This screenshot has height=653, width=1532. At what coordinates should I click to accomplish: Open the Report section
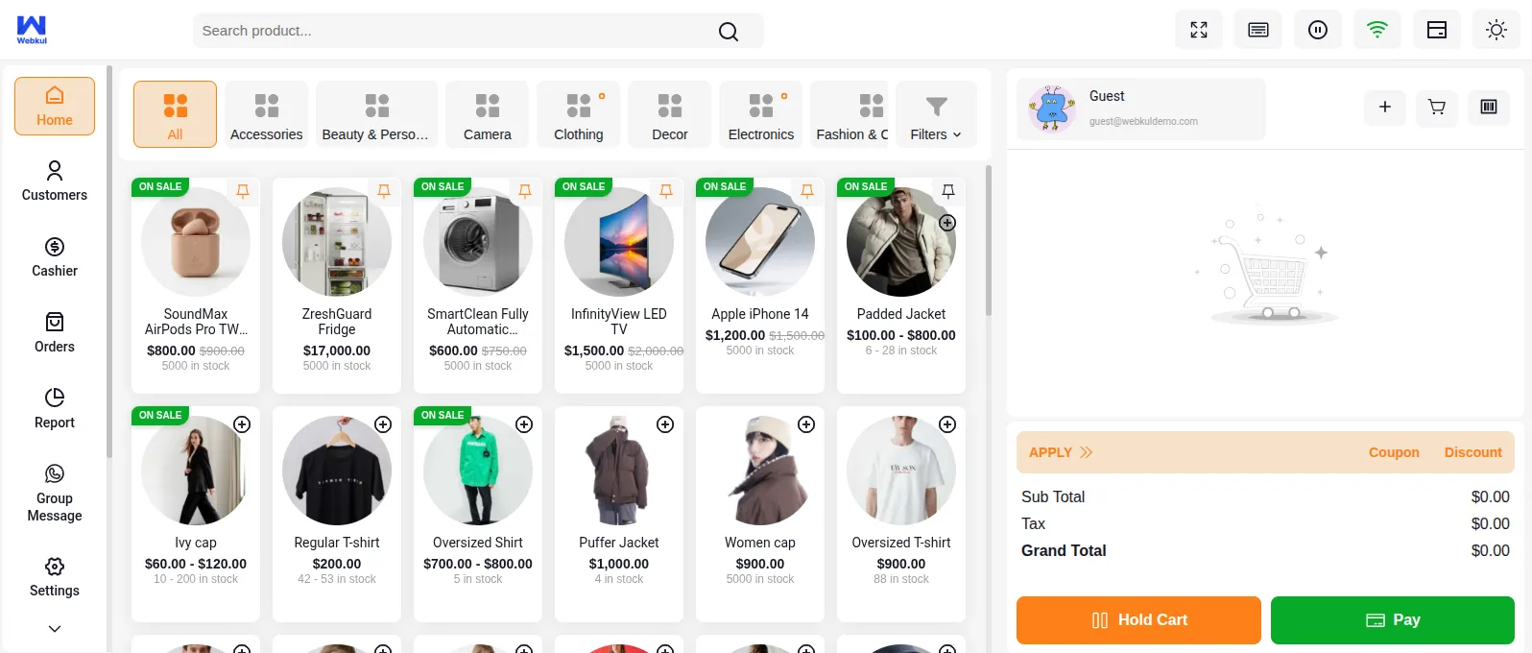click(x=55, y=409)
